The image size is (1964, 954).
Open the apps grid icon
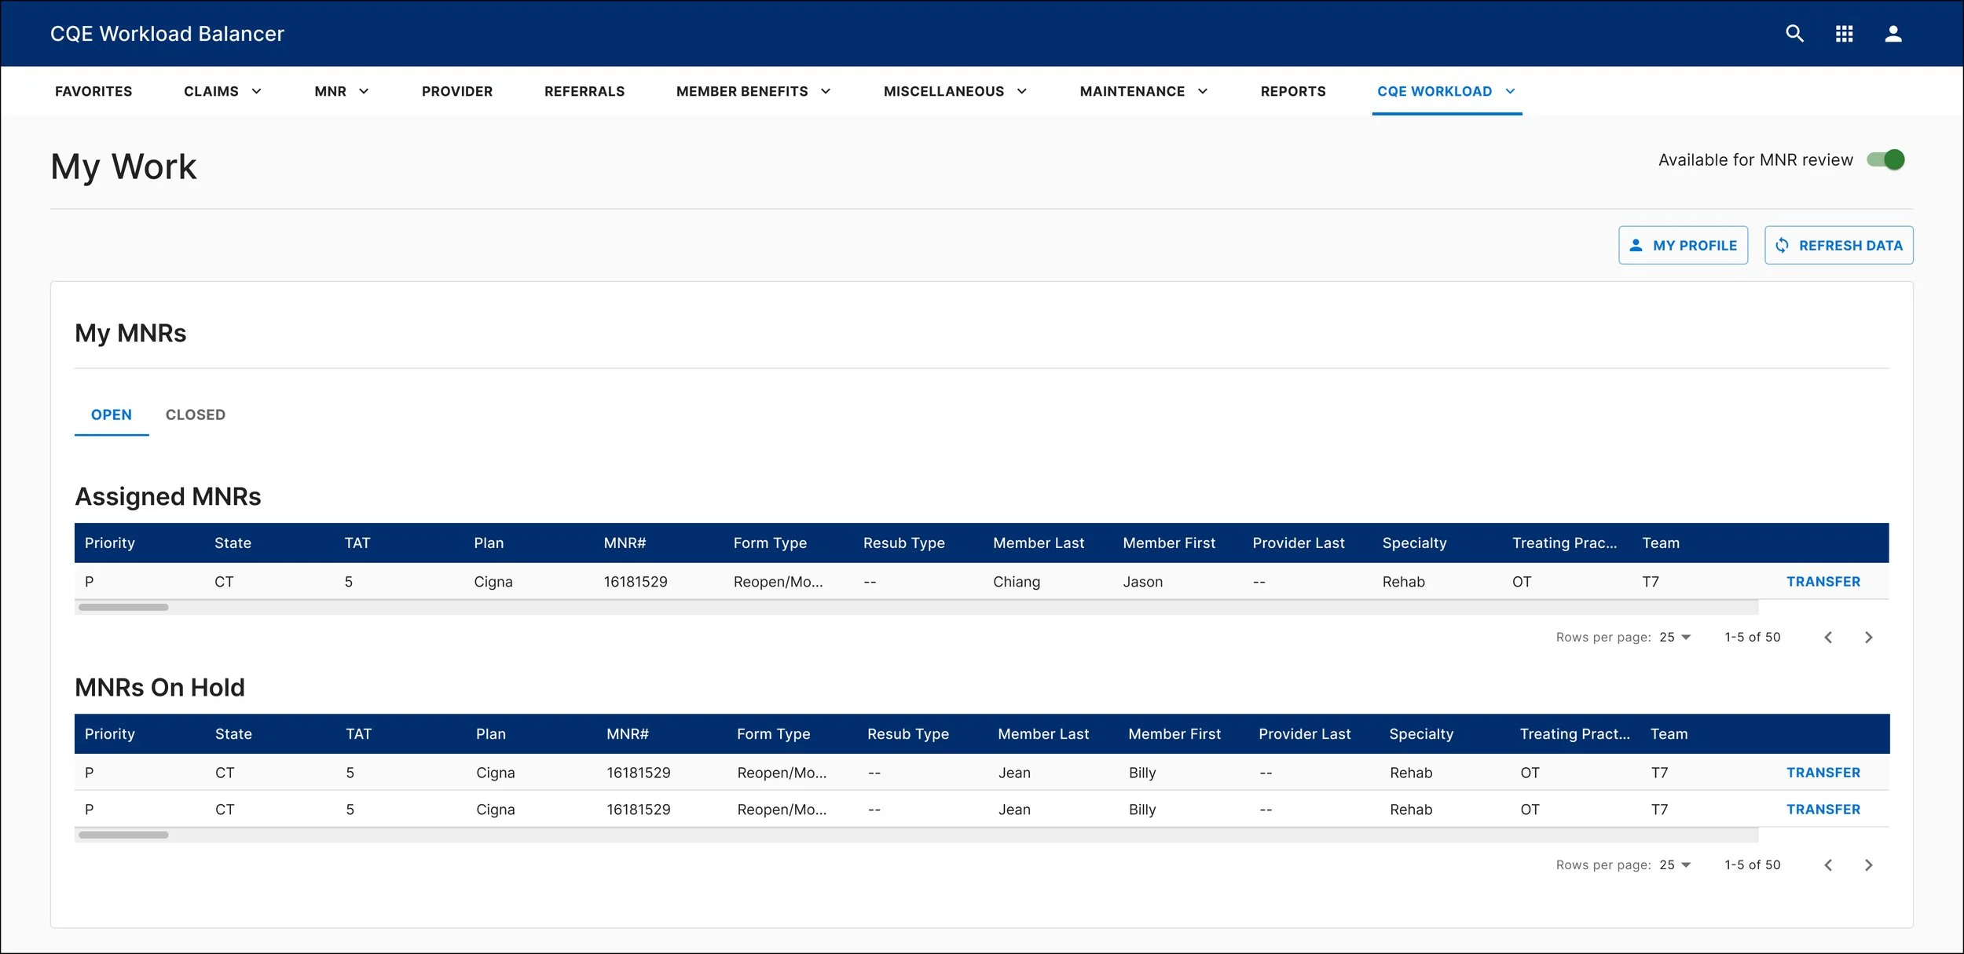(1844, 34)
